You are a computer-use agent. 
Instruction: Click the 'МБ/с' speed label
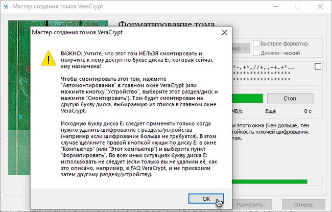[238, 111]
